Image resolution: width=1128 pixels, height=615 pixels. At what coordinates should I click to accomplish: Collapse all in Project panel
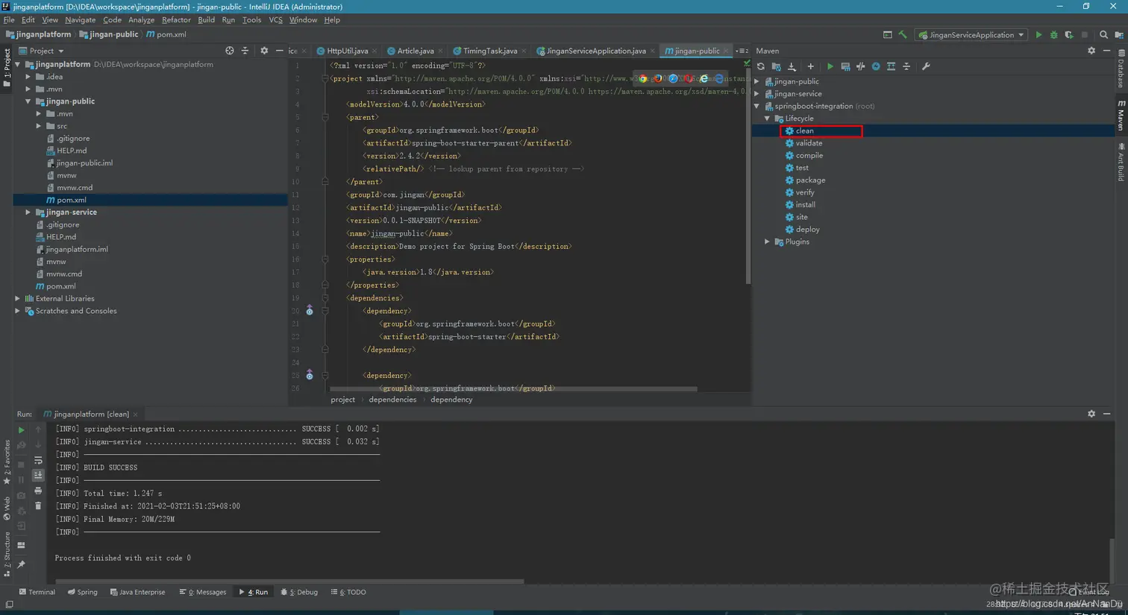[245, 51]
